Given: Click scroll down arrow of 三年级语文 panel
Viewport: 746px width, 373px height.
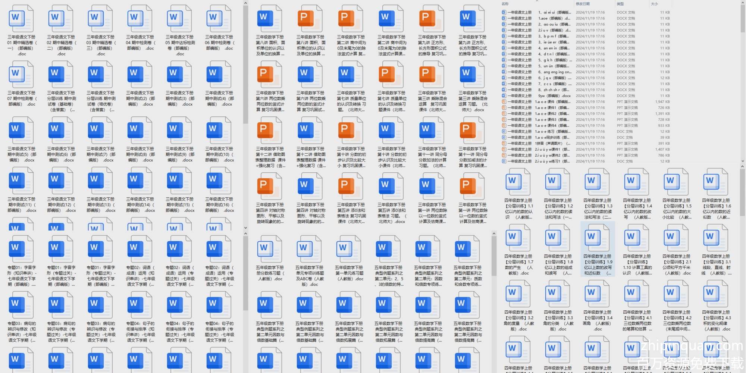Looking at the screenshot, I should [x=245, y=228].
